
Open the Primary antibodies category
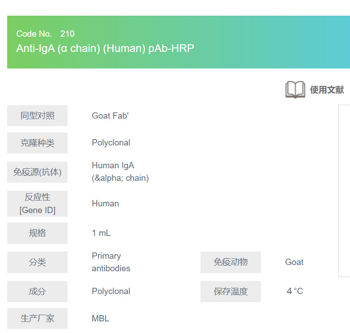click(x=111, y=262)
